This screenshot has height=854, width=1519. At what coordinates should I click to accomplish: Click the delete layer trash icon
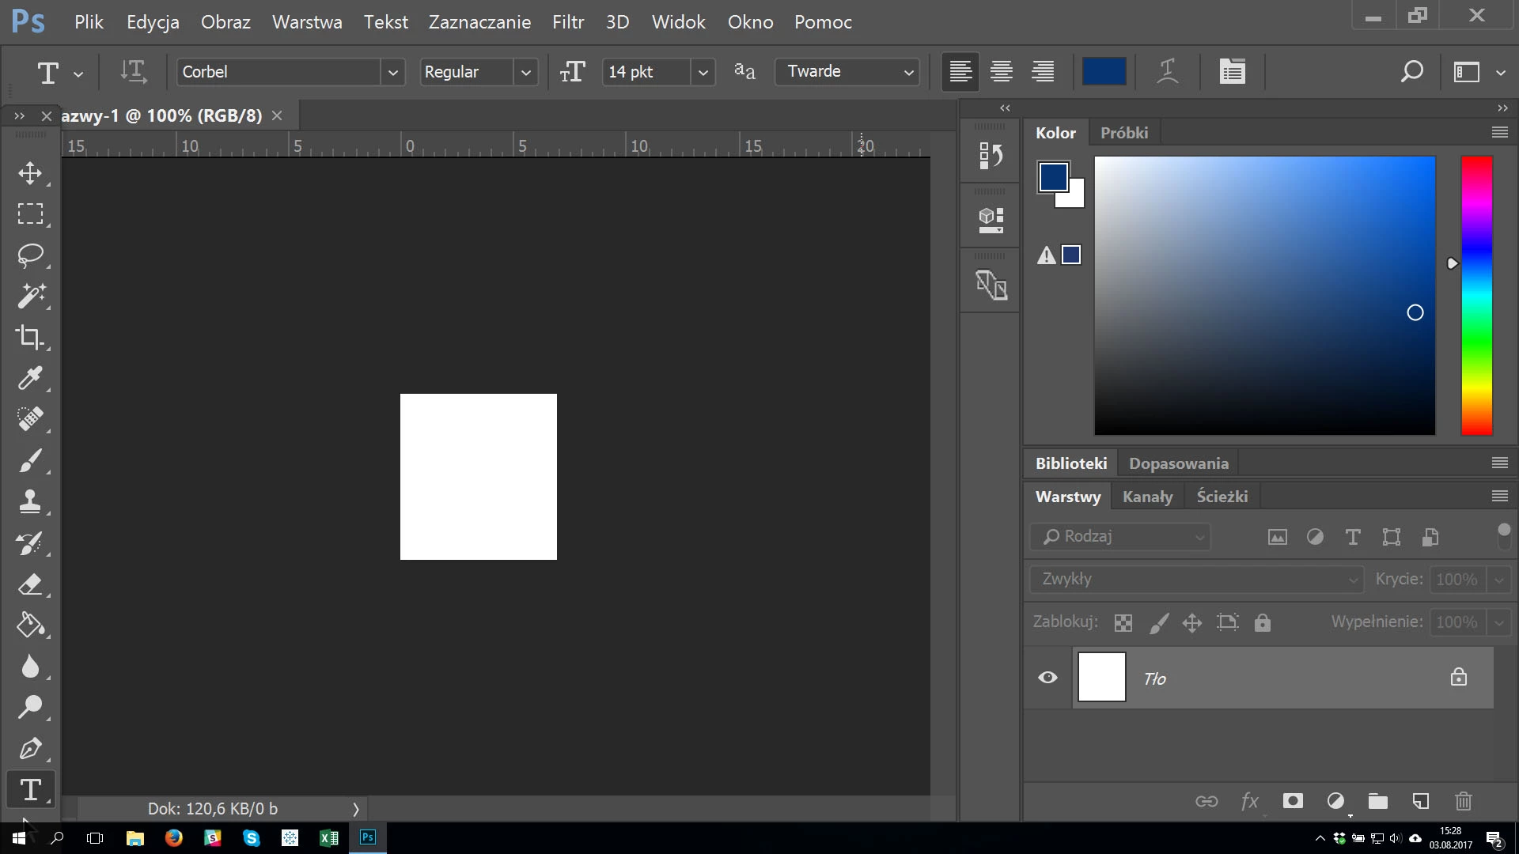pyautogui.click(x=1463, y=801)
